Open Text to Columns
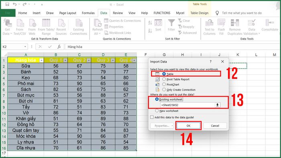 (x=209, y=27)
